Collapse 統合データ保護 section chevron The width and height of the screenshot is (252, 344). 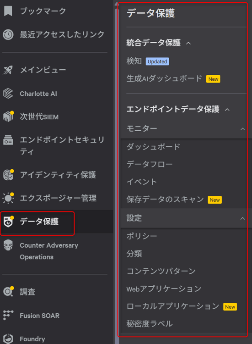pos(188,43)
